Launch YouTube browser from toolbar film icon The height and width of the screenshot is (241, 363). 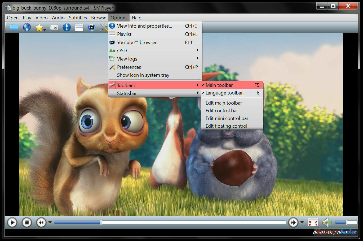point(92,27)
